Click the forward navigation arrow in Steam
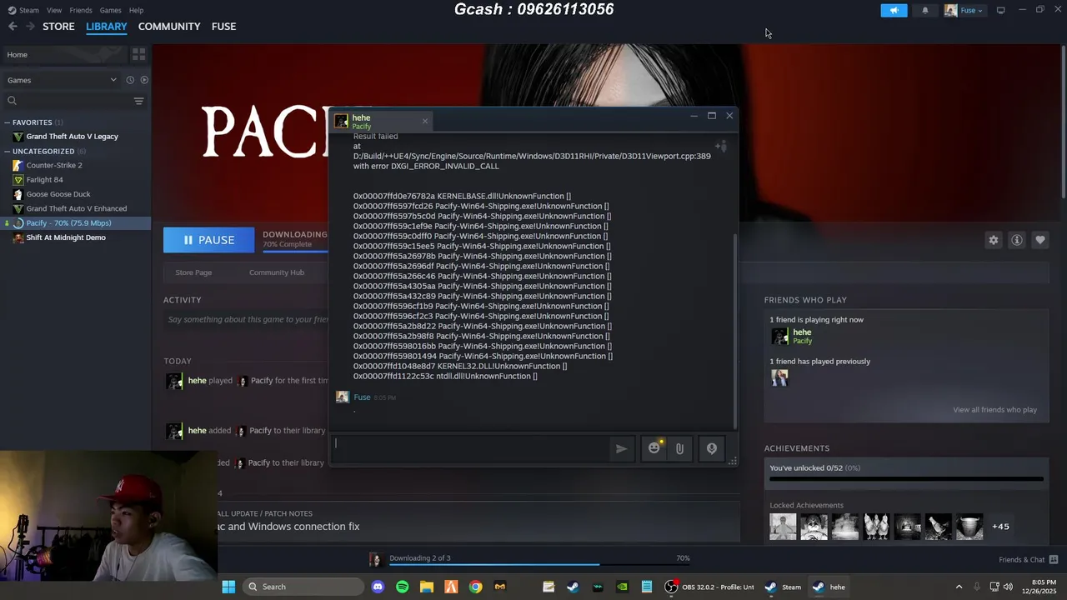This screenshot has height=600, width=1067. click(30, 27)
